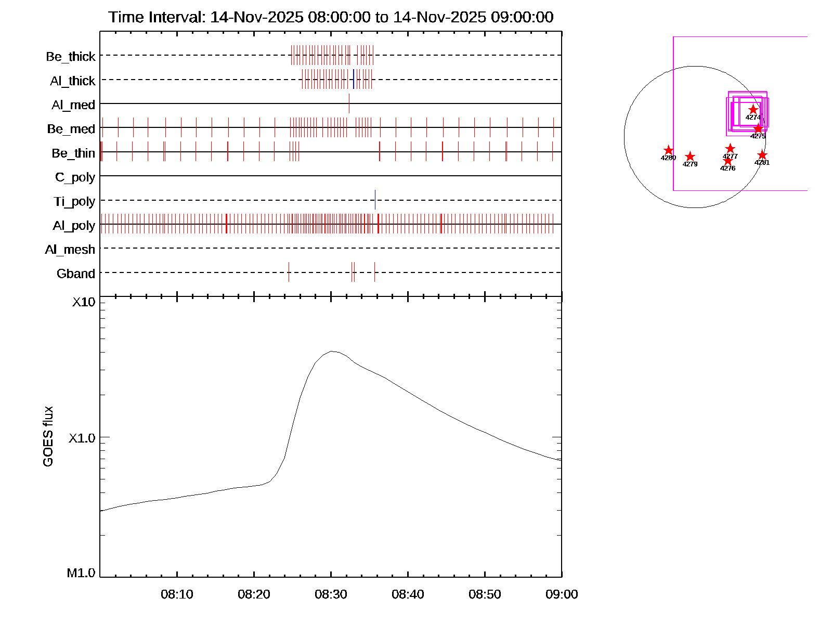
Task: Click the blue marker on Al_thick row
Action: tap(354, 79)
